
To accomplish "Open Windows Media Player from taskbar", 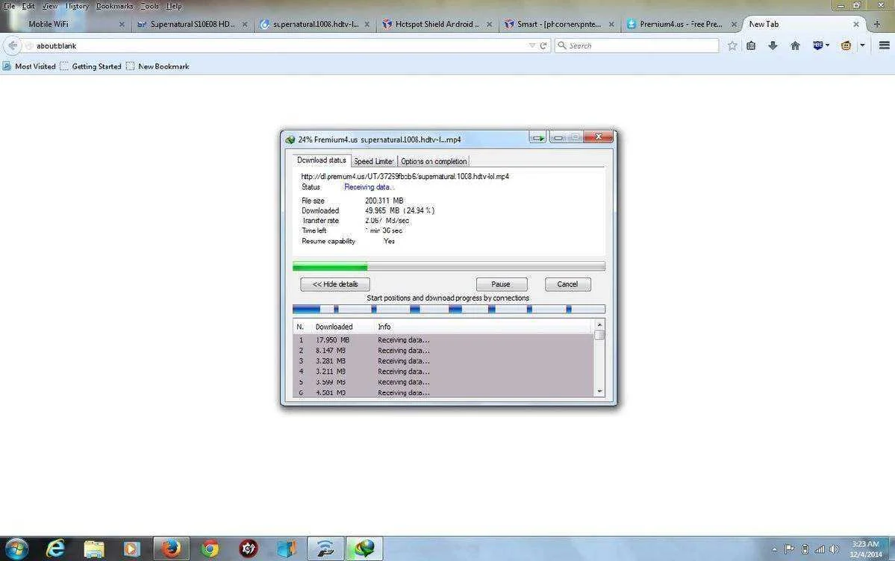I will [132, 549].
